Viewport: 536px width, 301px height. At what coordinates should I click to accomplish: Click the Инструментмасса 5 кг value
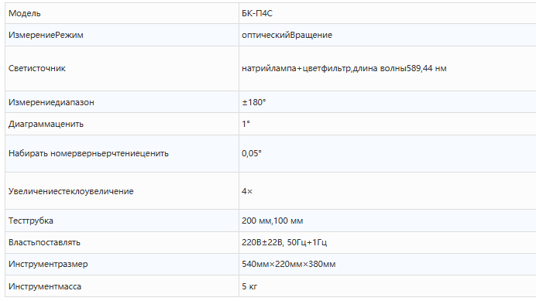249,286
